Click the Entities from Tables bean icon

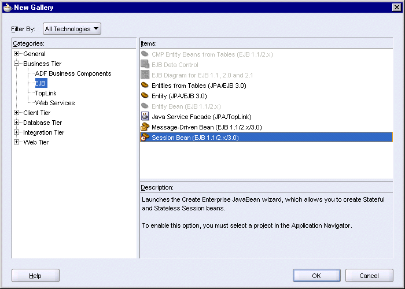click(145, 85)
